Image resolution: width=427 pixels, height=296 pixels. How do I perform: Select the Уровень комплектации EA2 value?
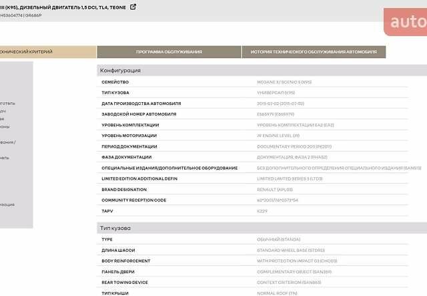295,125
